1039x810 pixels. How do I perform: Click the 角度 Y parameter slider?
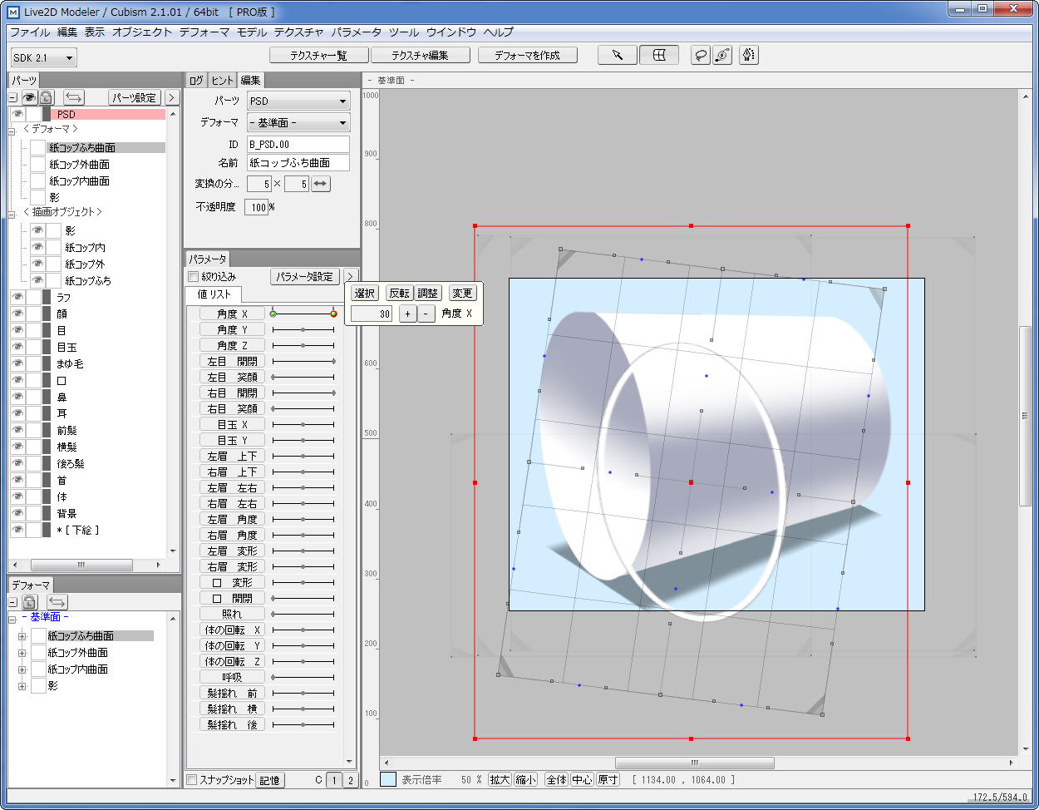[x=303, y=329]
